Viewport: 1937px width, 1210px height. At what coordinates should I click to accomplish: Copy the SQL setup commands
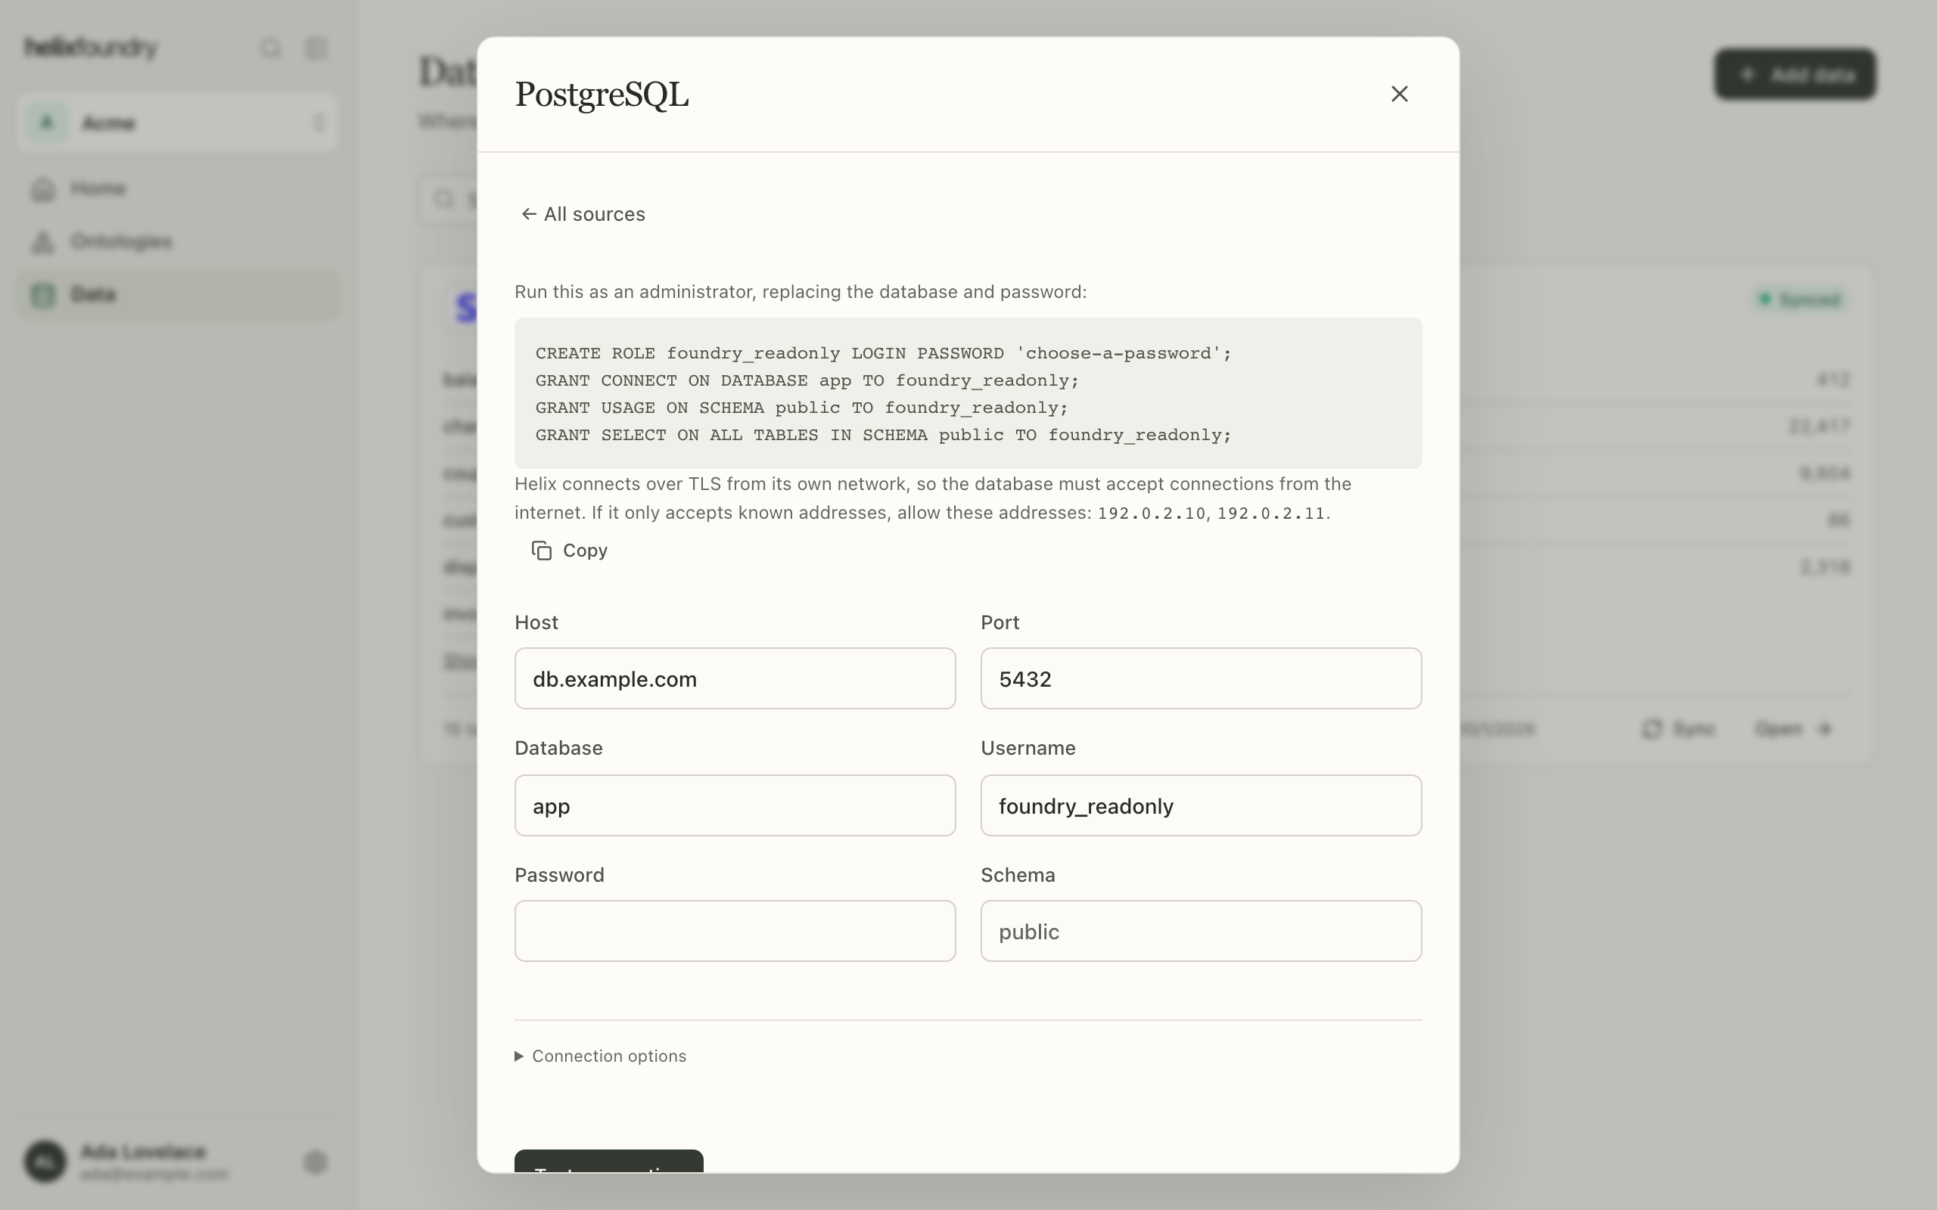(x=569, y=551)
